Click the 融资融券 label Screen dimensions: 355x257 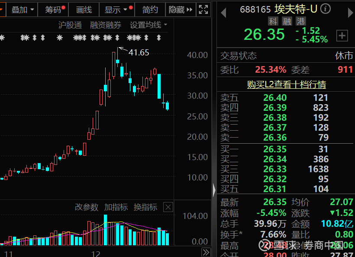point(106,25)
